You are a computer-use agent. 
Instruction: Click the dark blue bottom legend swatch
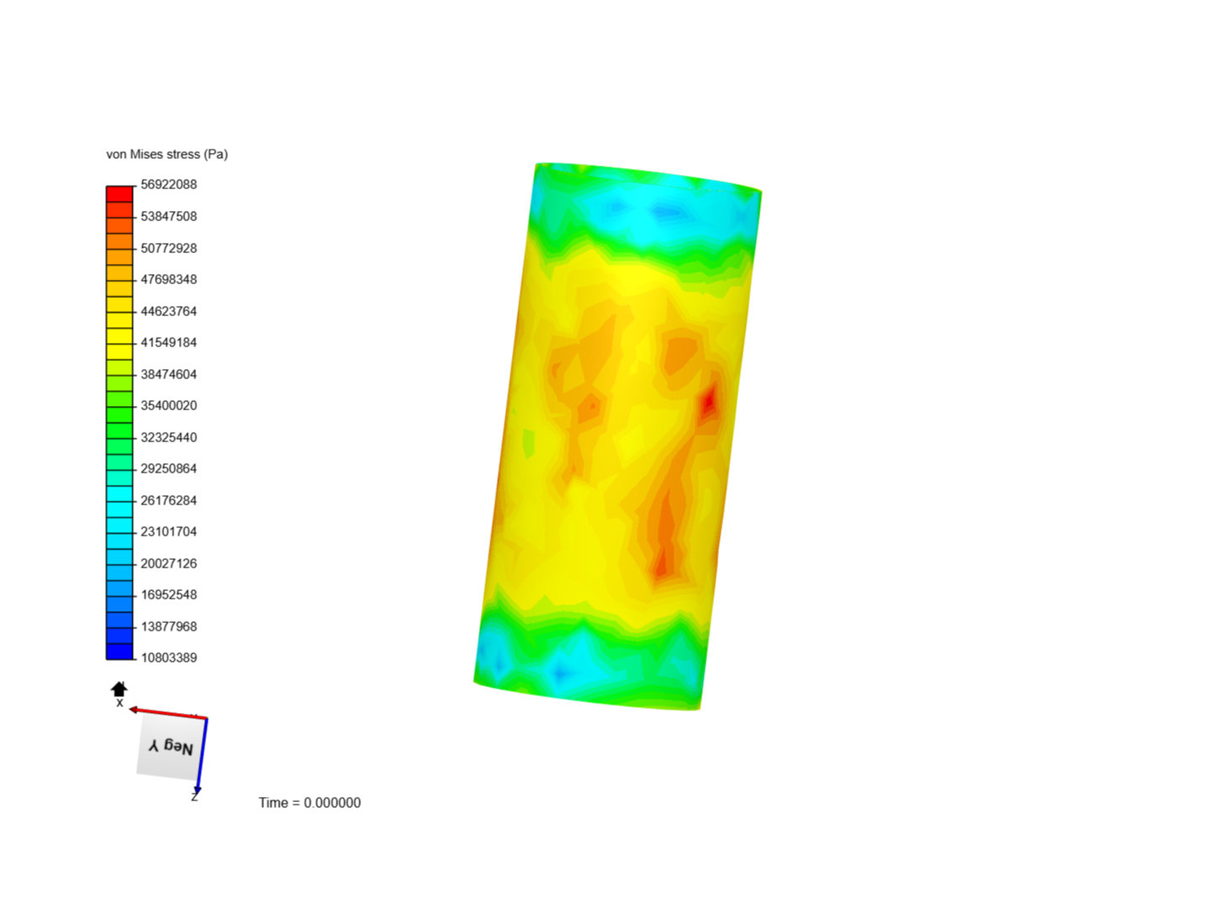pyautogui.click(x=119, y=652)
